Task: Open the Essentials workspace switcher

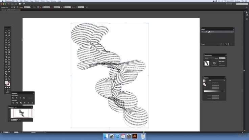Action: point(230,4)
